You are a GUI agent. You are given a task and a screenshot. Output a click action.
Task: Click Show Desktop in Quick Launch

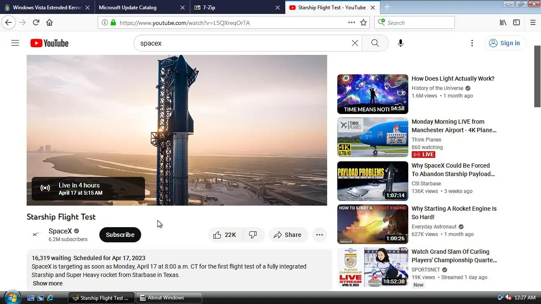pos(31,298)
